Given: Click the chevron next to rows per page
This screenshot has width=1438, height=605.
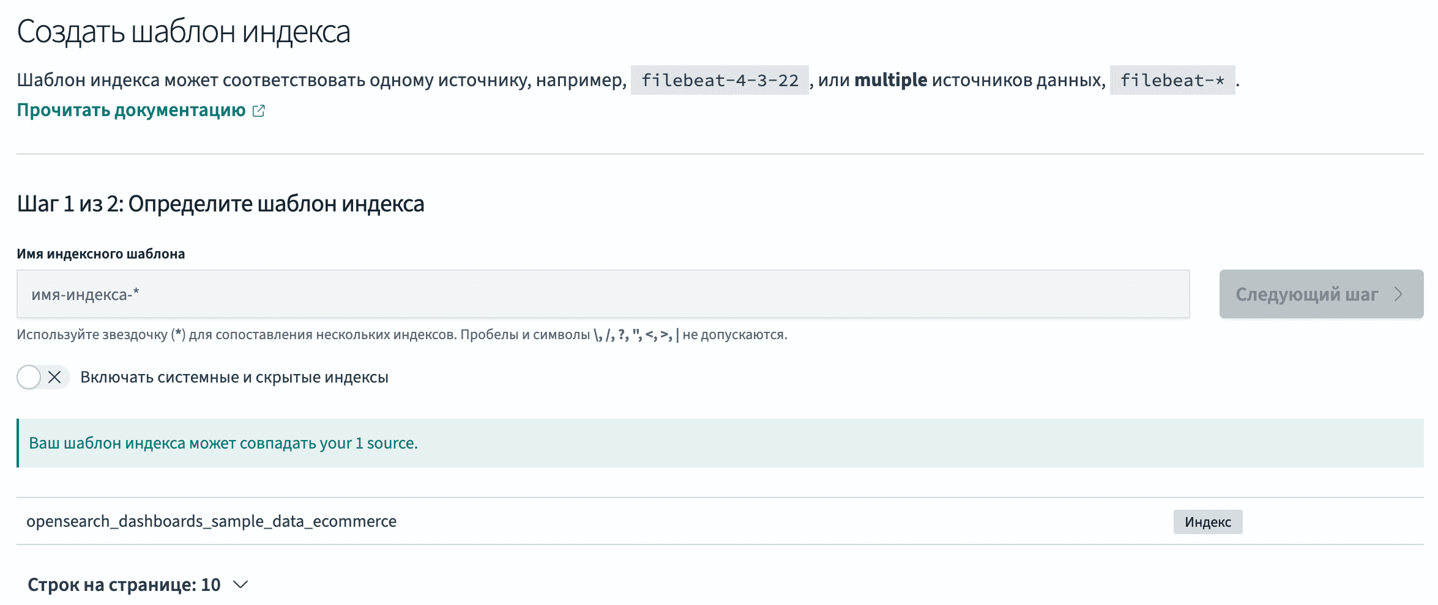Looking at the screenshot, I should [x=240, y=585].
